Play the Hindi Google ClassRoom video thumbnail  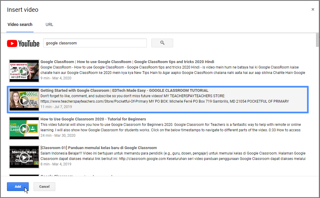24,71
